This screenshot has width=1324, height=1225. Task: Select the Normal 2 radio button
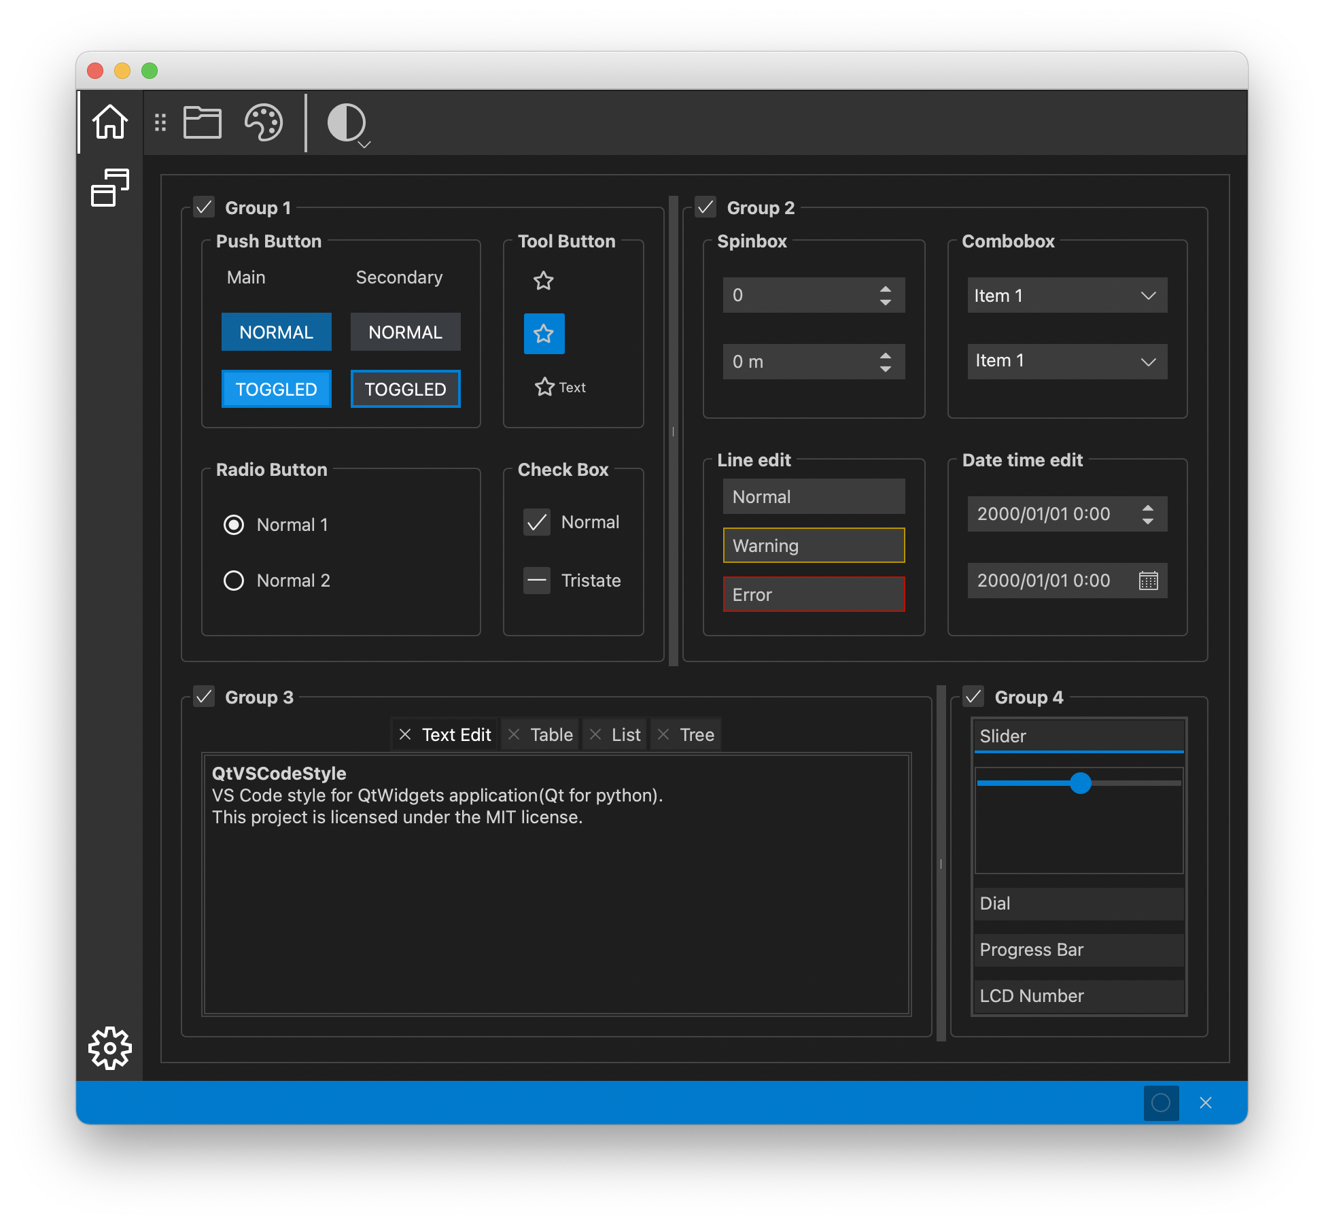[234, 581]
